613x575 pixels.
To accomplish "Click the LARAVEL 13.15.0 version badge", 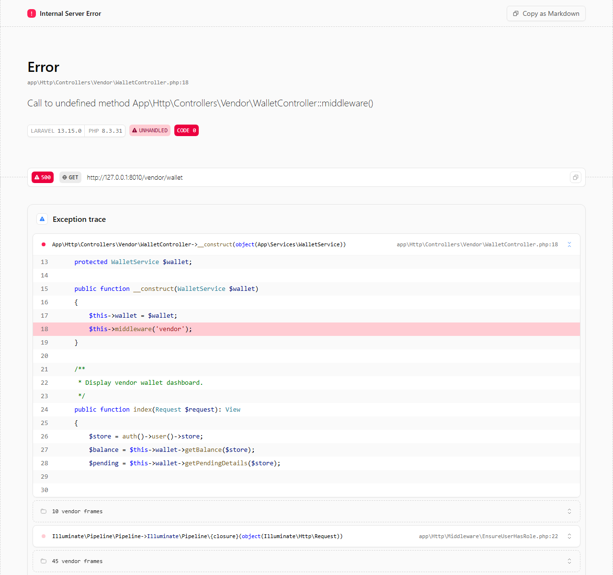I will (x=56, y=131).
